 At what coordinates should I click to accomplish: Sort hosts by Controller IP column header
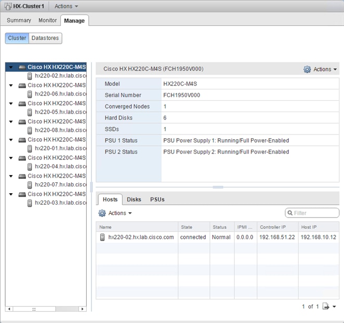(277, 227)
